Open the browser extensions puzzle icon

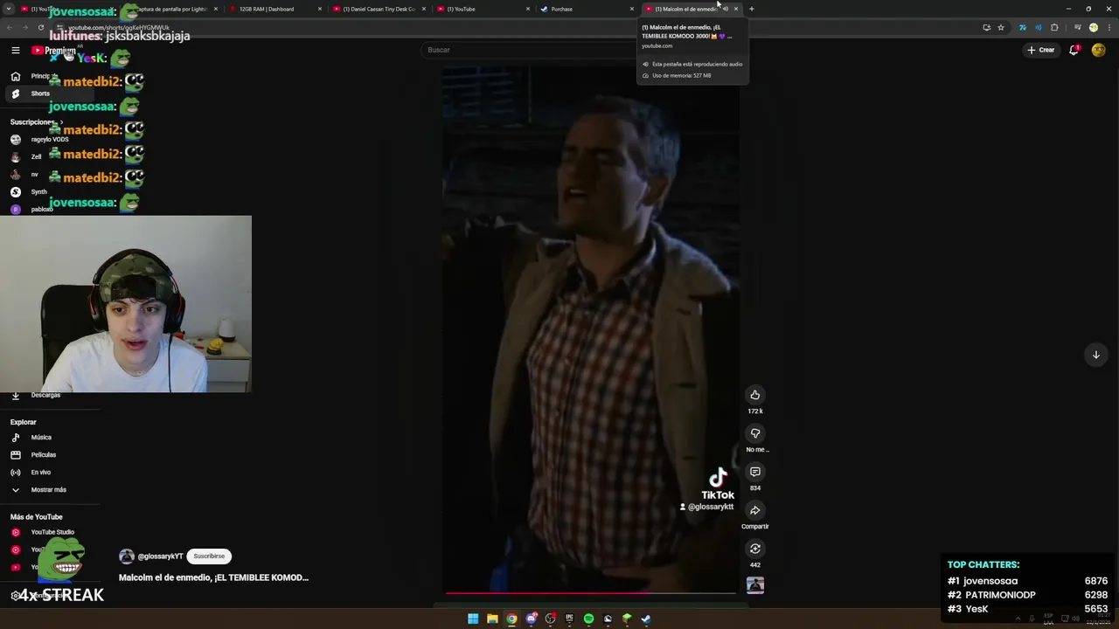tap(1054, 27)
